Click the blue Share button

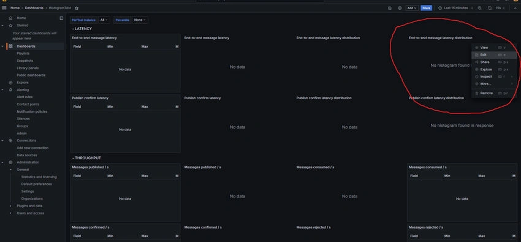tap(427, 8)
